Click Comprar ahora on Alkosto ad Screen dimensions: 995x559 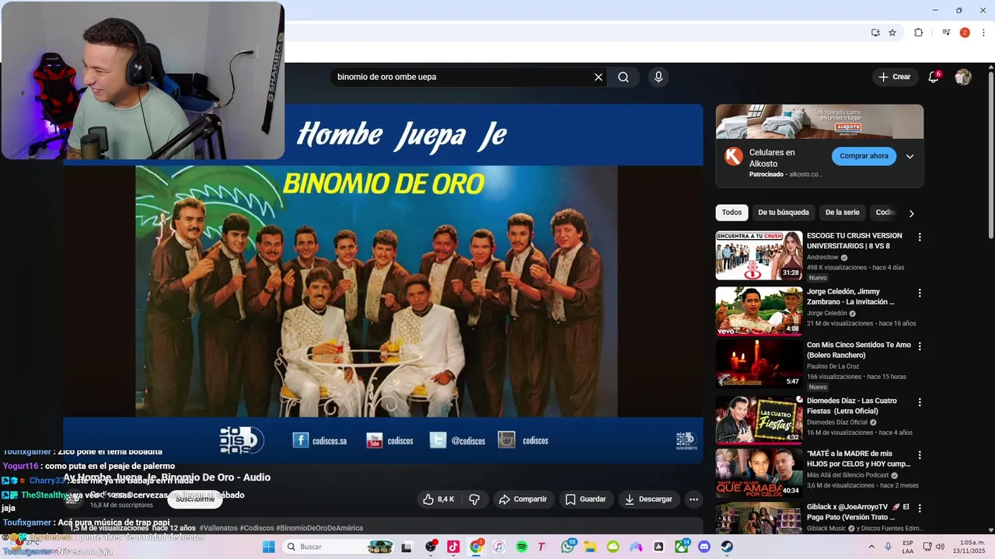pos(864,156)
